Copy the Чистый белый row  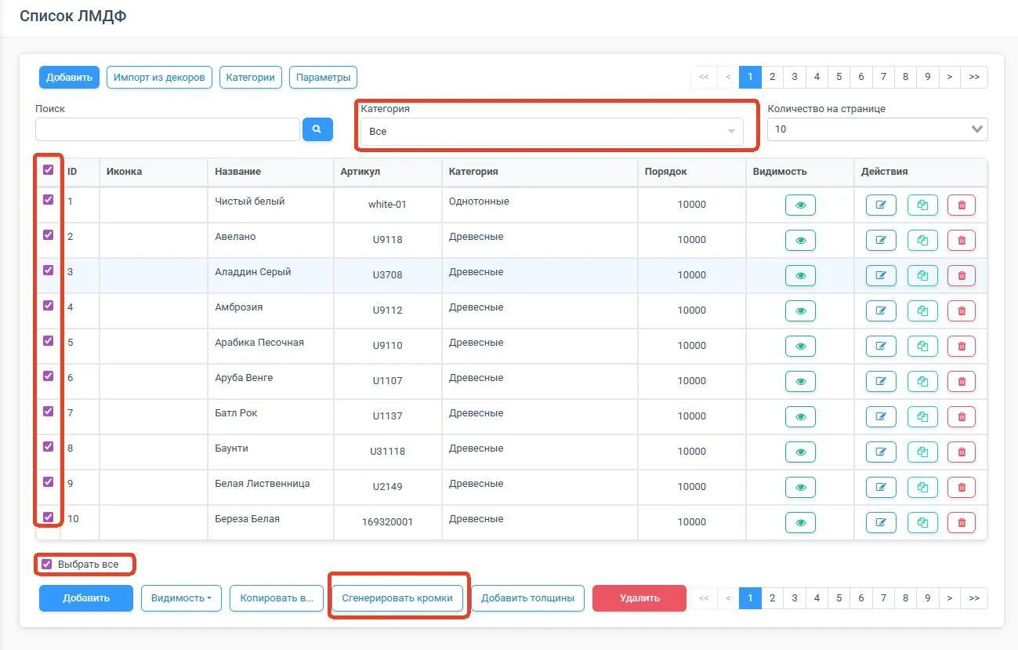click(922, 205)
